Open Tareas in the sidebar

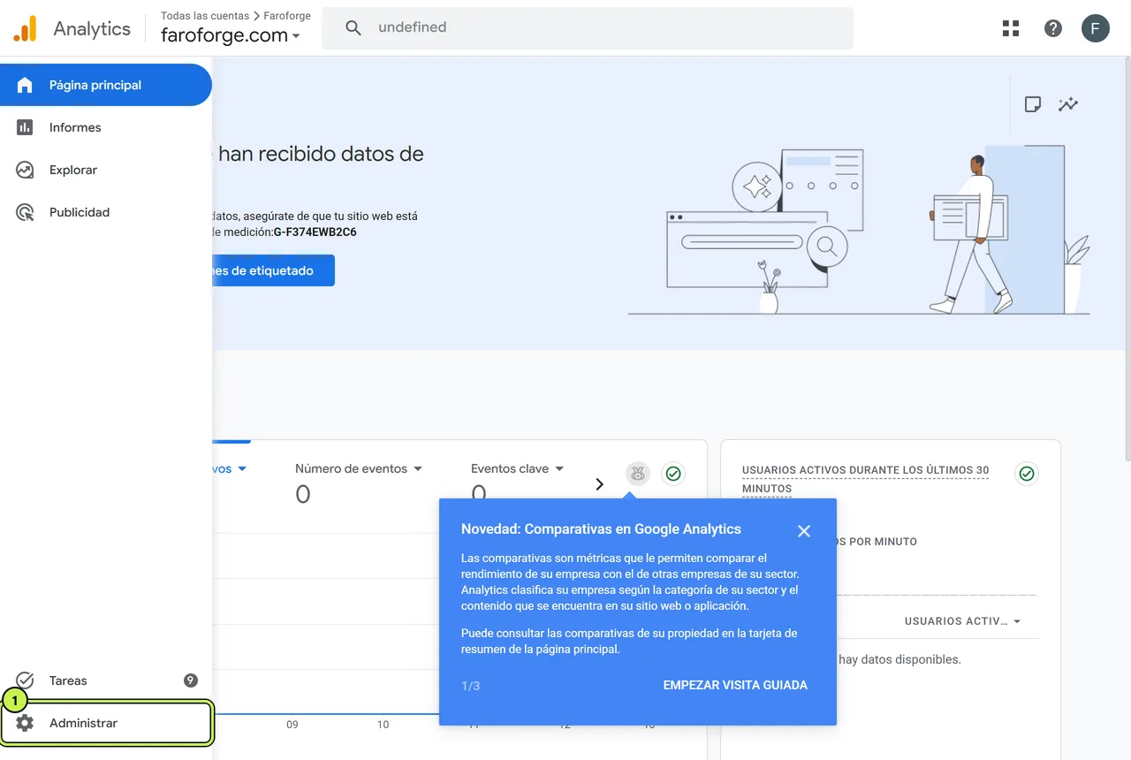tap(106, 680)
